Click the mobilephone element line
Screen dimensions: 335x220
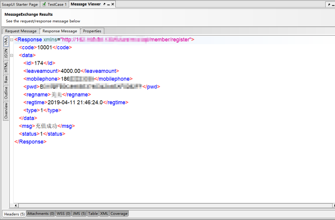[x=78, y=79]
